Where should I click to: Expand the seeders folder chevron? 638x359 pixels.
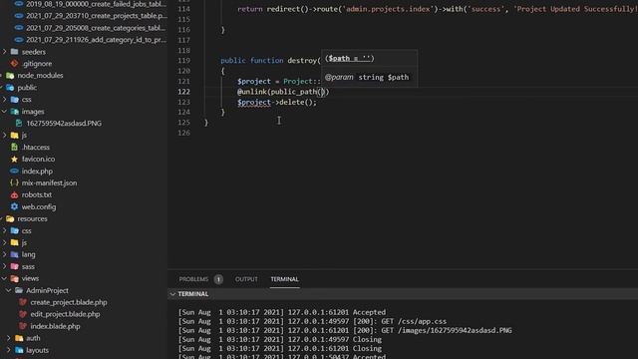point(5,52)
